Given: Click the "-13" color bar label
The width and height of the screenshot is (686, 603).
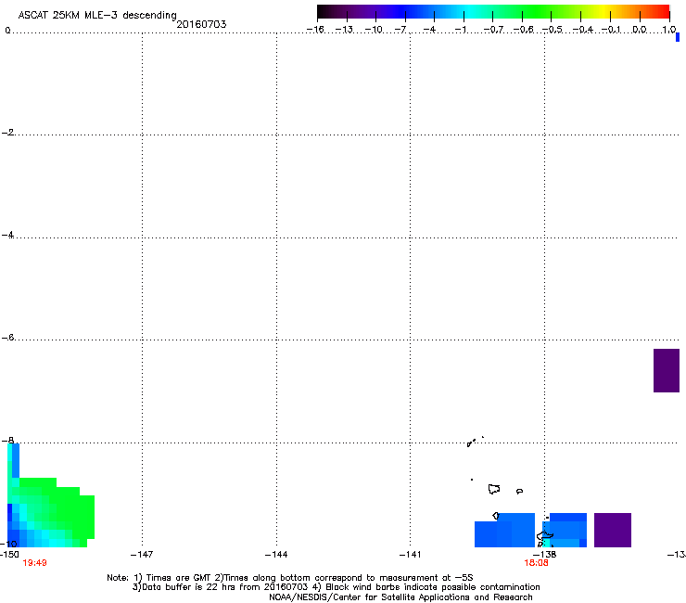Looking at the screenshot, I should [344, 30].
